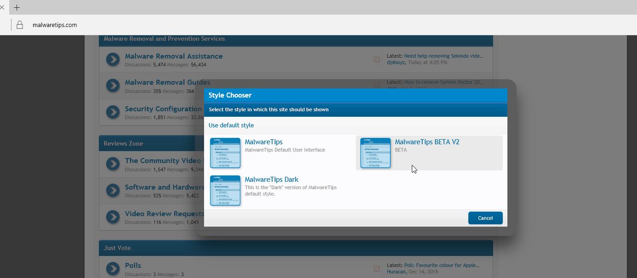Select MalwareTips BETA V2 style thumbnail
Viewport: 637px width, 278px height.
(x=375, y=153)
